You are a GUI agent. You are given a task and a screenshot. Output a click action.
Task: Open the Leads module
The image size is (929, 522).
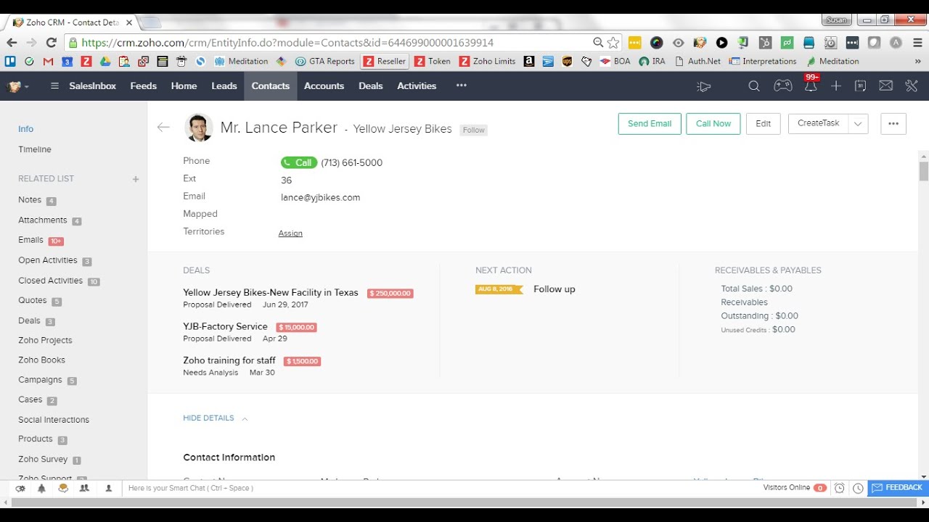[224, 86]
